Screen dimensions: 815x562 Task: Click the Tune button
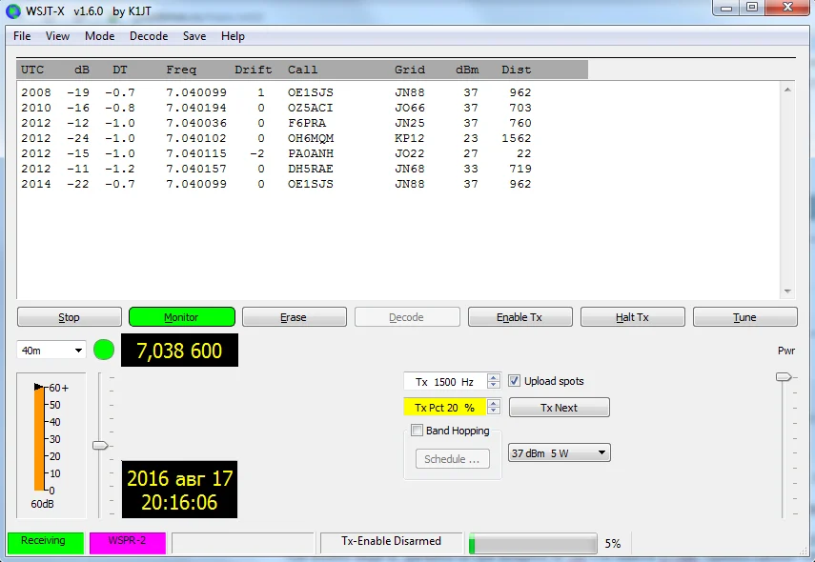[744, 317]
